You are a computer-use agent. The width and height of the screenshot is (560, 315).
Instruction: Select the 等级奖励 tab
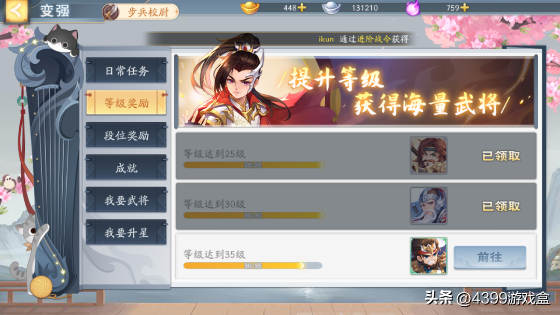coord(127,103)
